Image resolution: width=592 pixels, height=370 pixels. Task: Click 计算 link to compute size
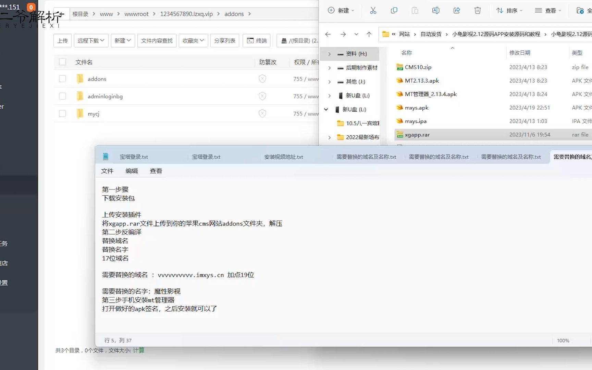(x=139, y=350)
